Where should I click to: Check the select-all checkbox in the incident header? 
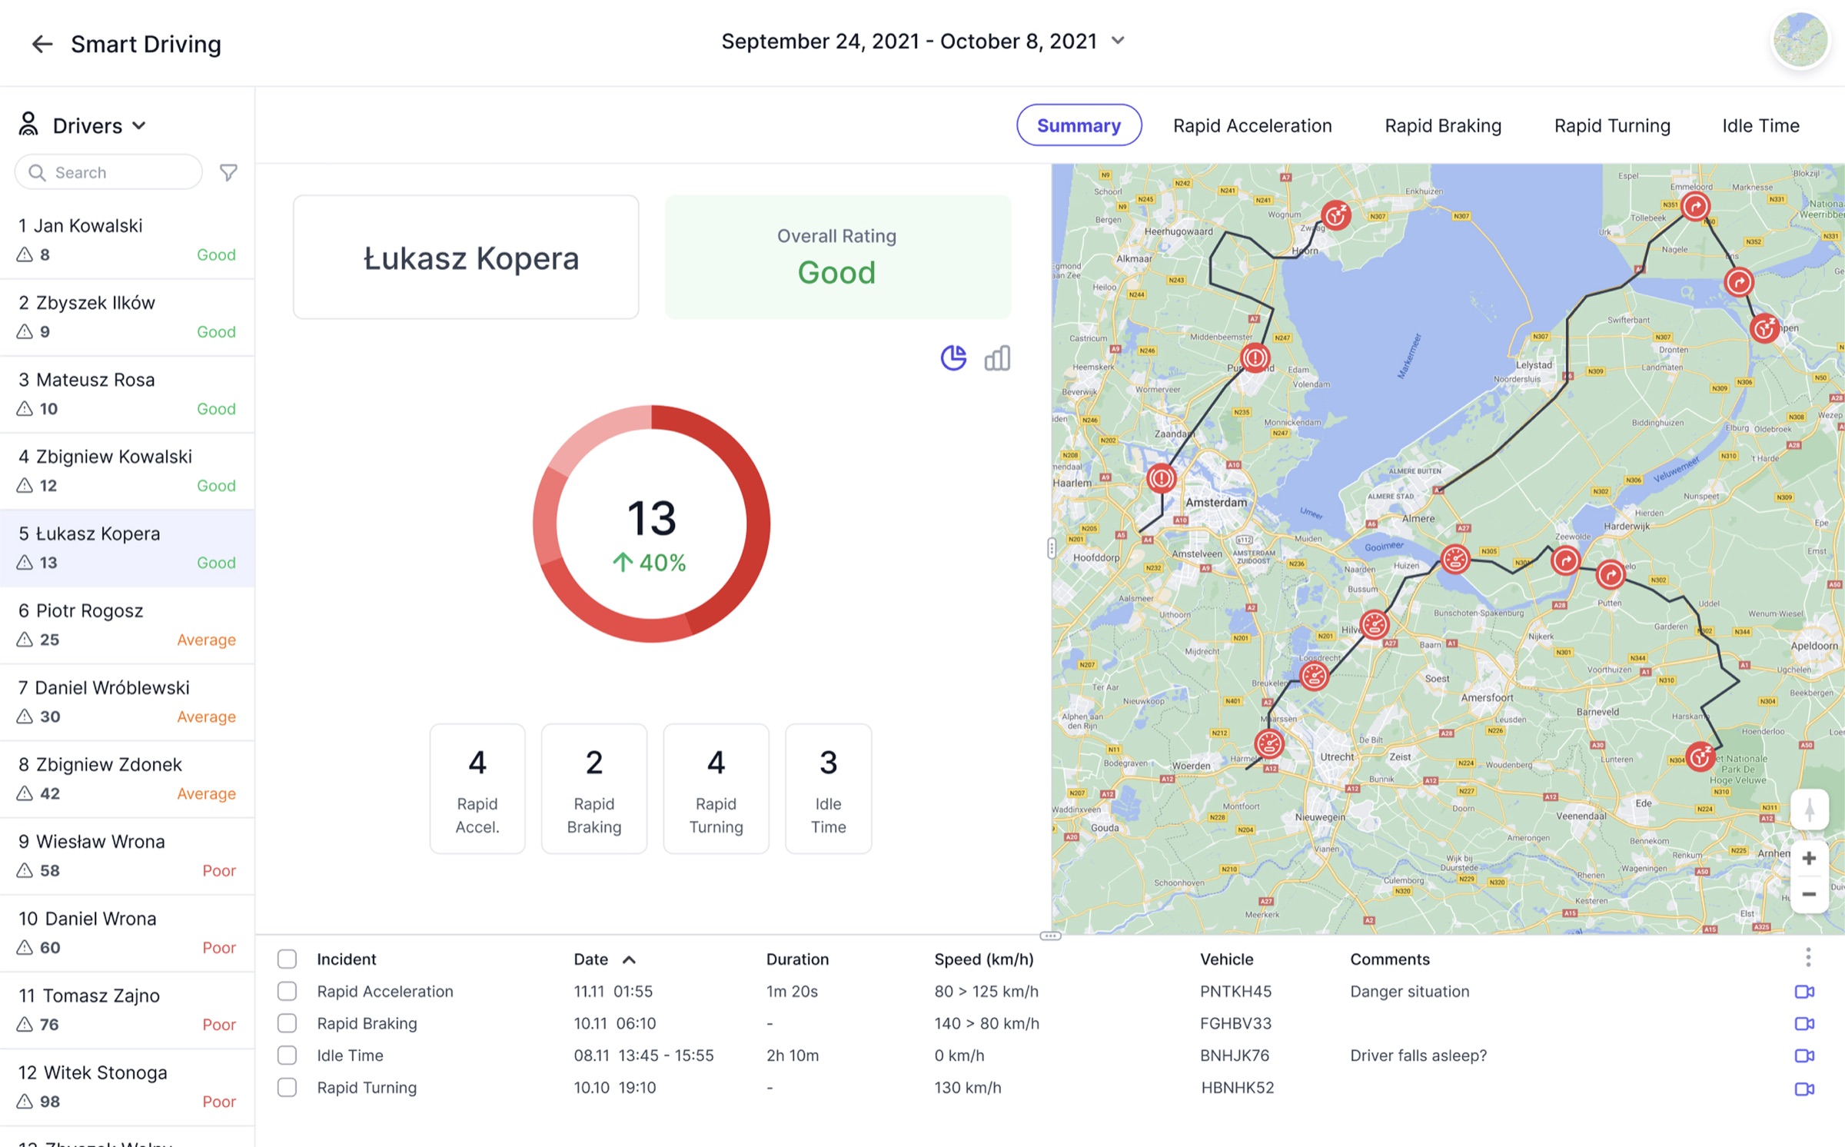coord(287,959)
